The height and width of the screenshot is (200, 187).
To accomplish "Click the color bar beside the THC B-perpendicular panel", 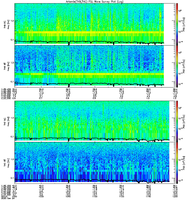I will pyautogui.click(x=177, y=121).
